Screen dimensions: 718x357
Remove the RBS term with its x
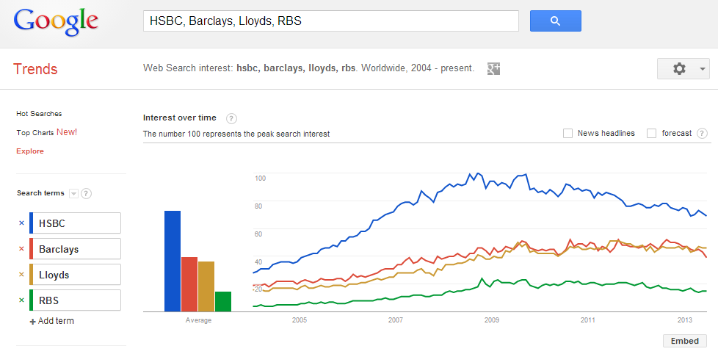point(21,300)
